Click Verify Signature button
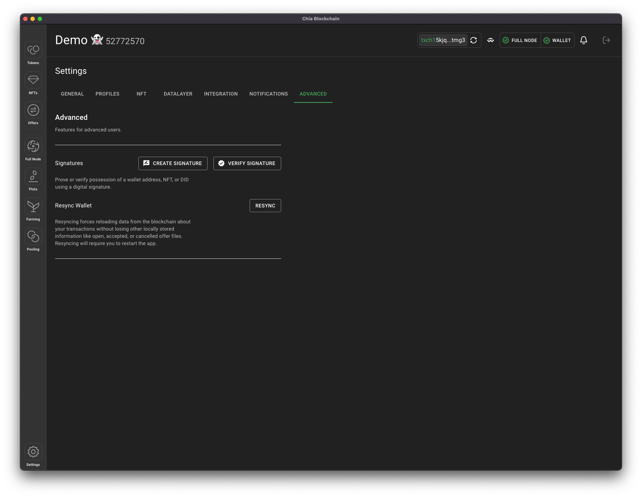The image size is (642, 497). [x=247, y=163]
